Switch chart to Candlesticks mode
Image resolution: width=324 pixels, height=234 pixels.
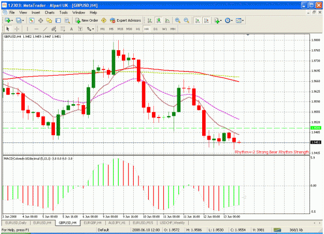point(159,20)
